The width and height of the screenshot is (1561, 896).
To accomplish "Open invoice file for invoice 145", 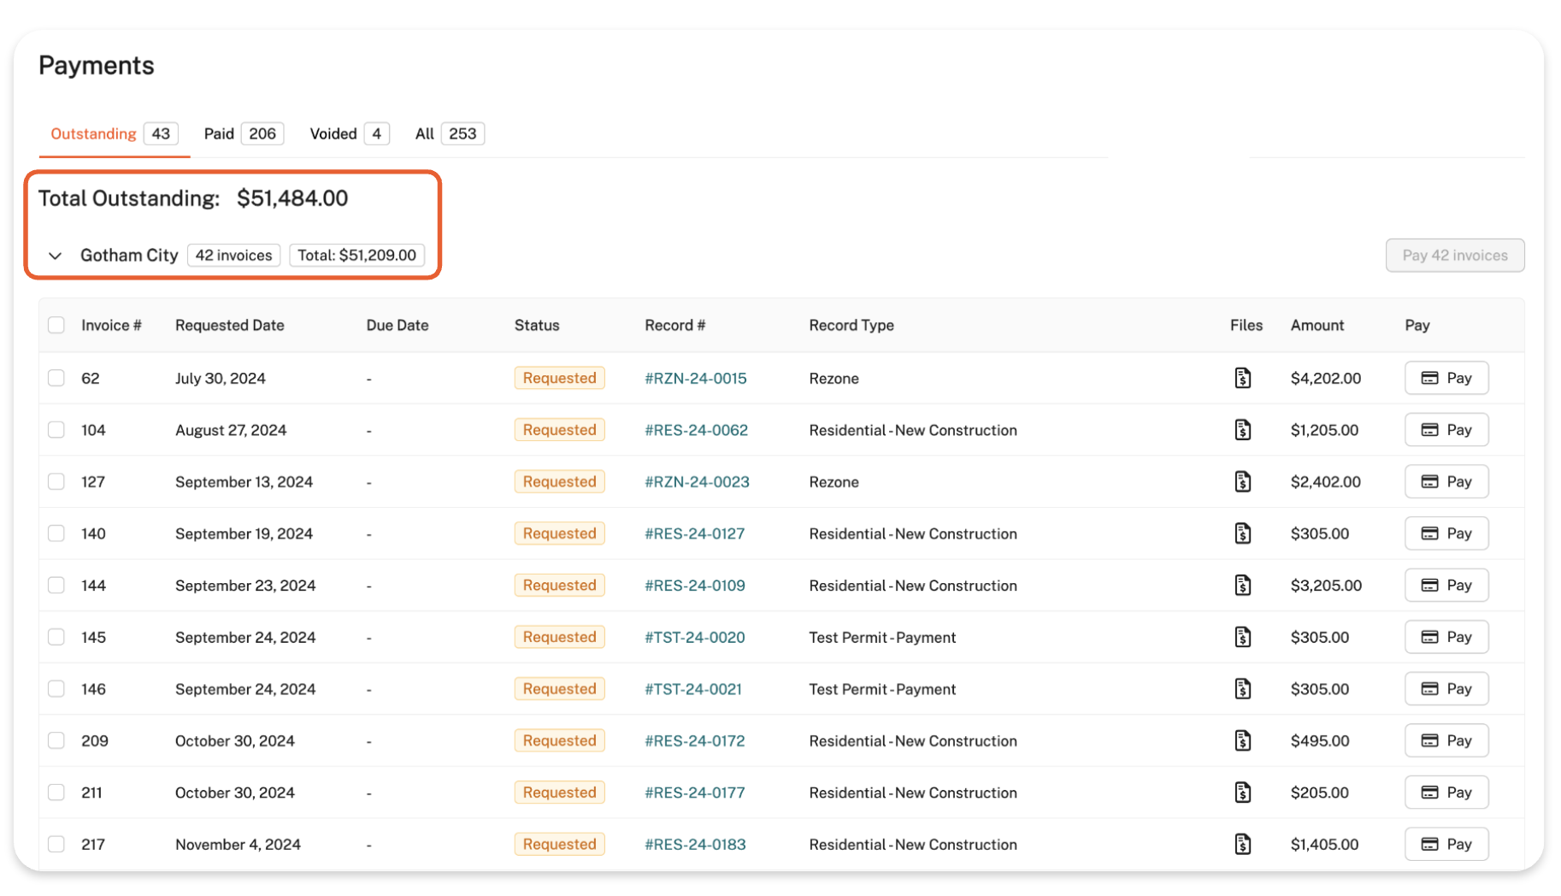I will tap(1242, 637).
